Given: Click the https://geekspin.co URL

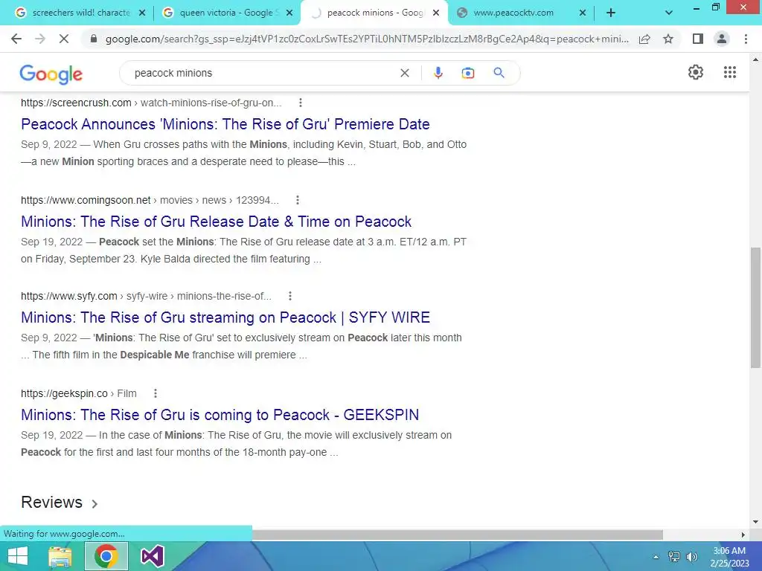Looking at the screenshot, I should point(64,394).
